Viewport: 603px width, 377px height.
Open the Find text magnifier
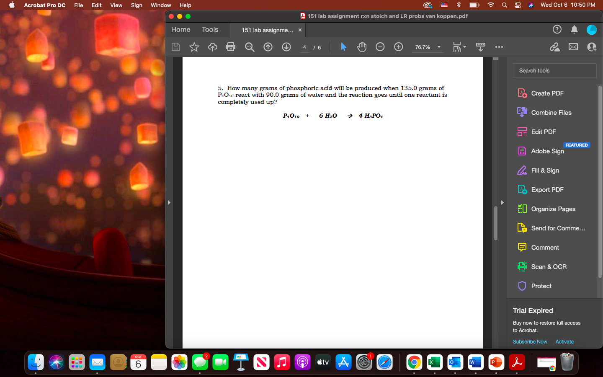tap(250, 47)
